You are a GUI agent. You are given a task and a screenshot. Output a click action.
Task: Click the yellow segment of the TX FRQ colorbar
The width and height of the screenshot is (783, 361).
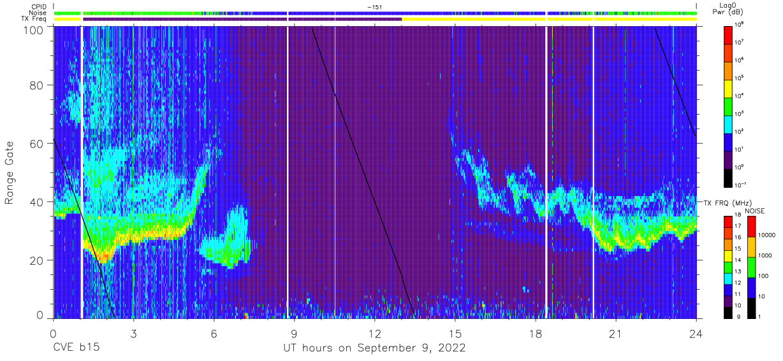728,256
